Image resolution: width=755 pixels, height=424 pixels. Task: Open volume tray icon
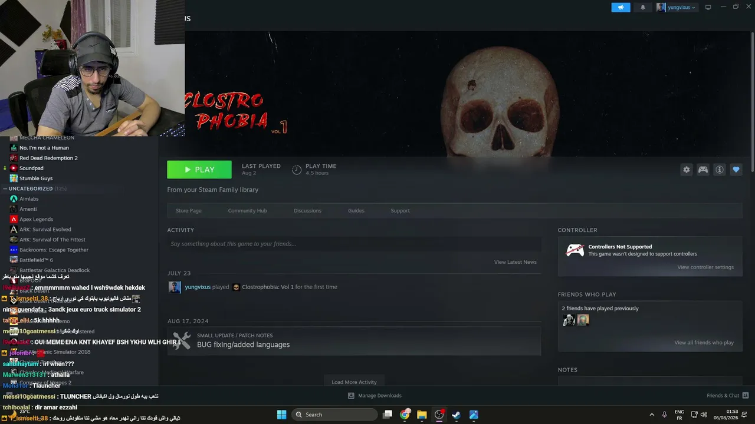pos(704,415)
